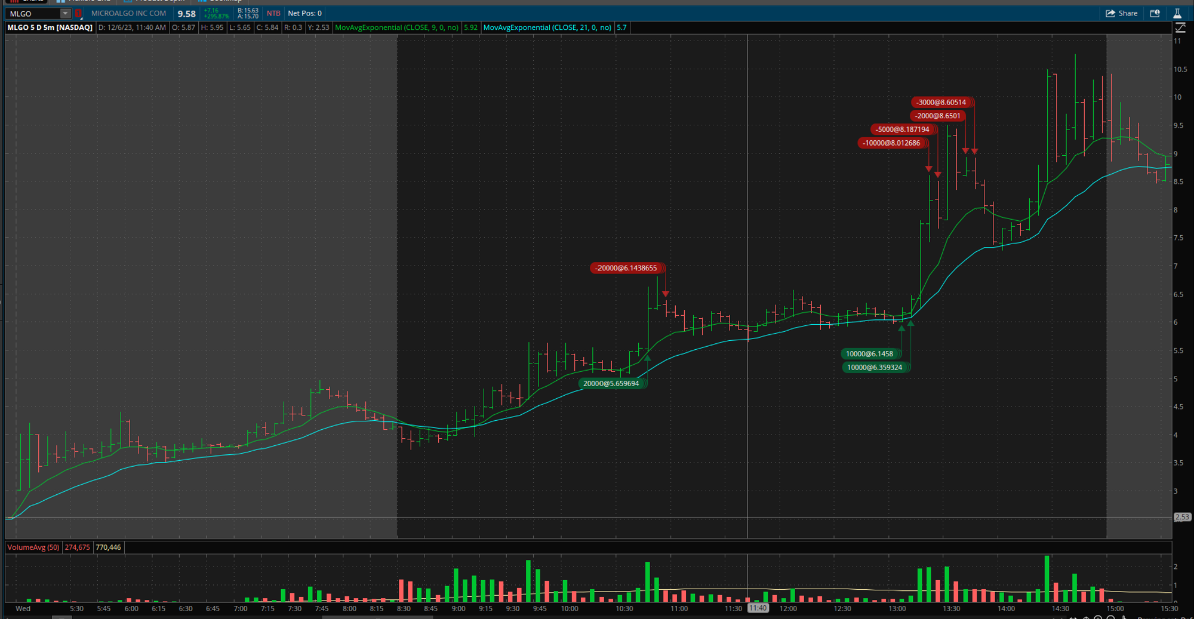
Task: Click the zoom-out circle icon at chart bottom
Action: (x=1111, y=617)
